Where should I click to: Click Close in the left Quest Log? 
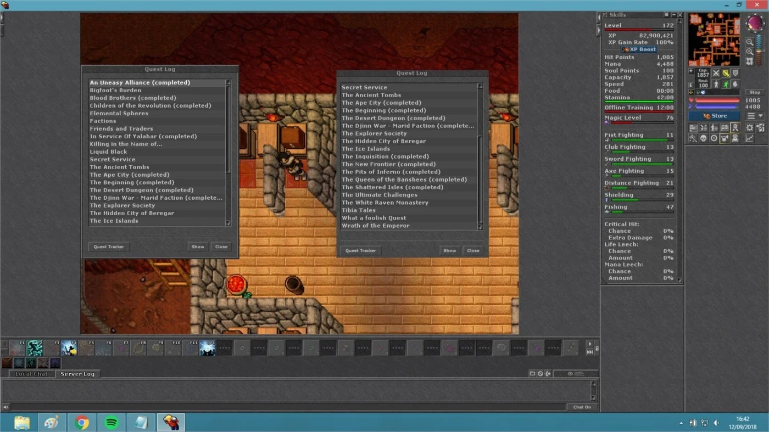point(221,247)
